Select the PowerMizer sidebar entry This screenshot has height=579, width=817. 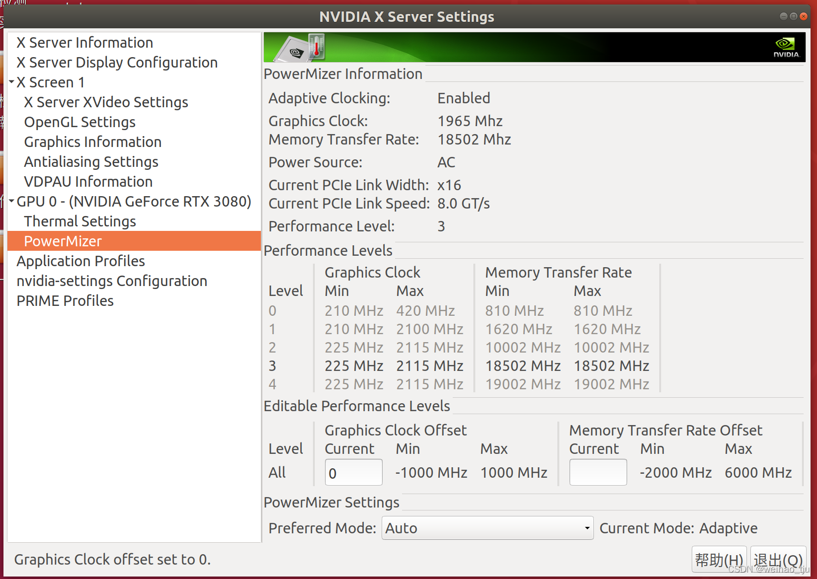[134, 241]
